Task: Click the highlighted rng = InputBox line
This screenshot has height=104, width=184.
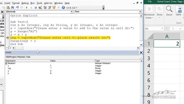Action: click(x=60, y=38)
